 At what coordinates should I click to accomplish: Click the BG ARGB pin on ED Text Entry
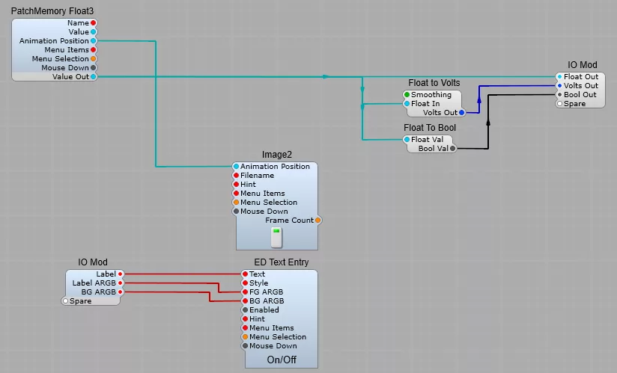click(245, 301)
